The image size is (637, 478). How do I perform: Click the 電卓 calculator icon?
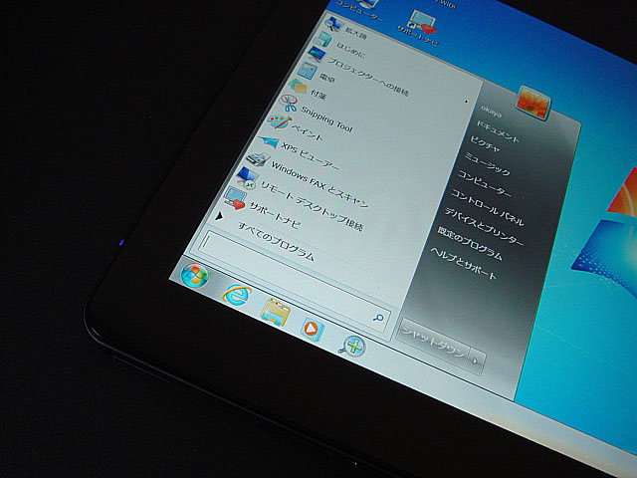pos(308,71)
